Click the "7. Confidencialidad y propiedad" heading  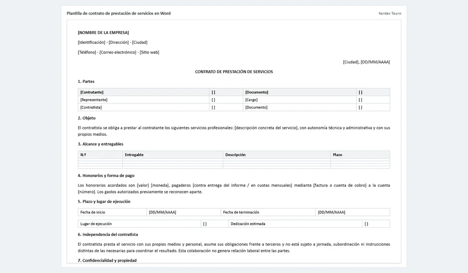(107, 260)
